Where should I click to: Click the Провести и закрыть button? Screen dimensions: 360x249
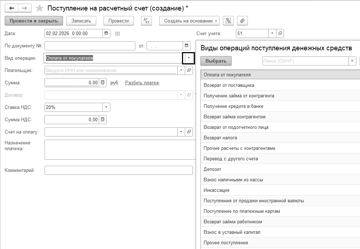[x=34, y=21]
